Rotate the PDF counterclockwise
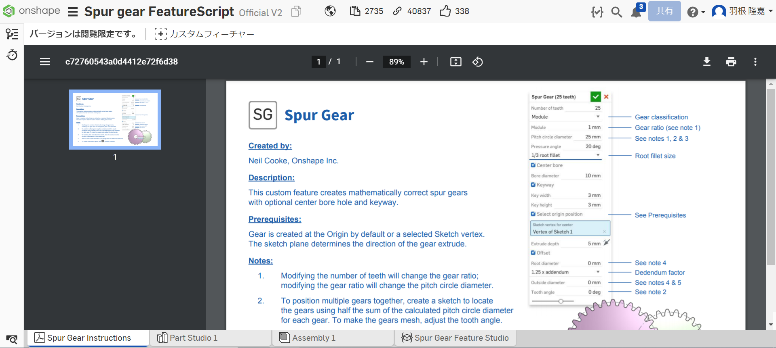The image size is (776, 348). [477, 62]
